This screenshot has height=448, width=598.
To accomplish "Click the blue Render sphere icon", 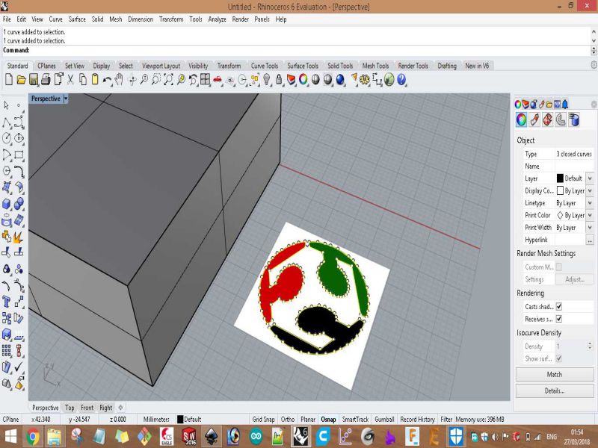I will [340, 80].
